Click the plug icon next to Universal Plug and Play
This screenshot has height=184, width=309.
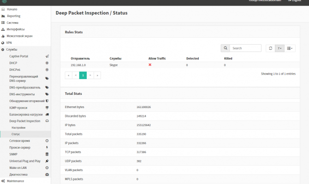pos(47,161)
